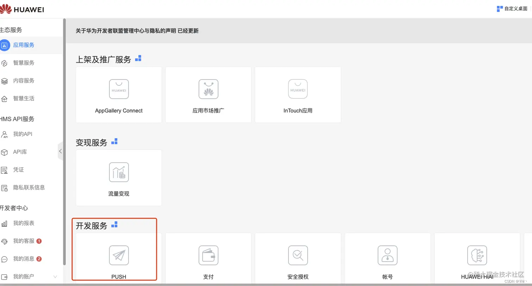Screen dimensions: 532x286
Task: Click the HUAWEI logo
Action: 22,9
